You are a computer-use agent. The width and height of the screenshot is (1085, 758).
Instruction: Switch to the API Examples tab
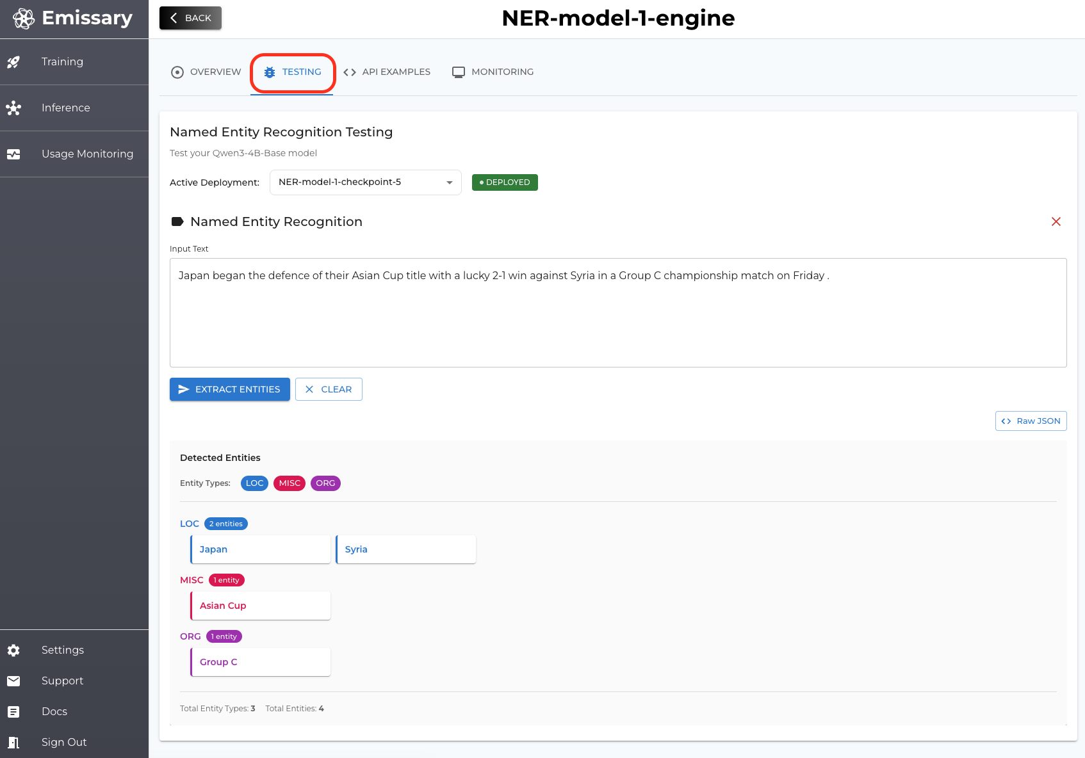pyautogui.click(x=387, y=72)
